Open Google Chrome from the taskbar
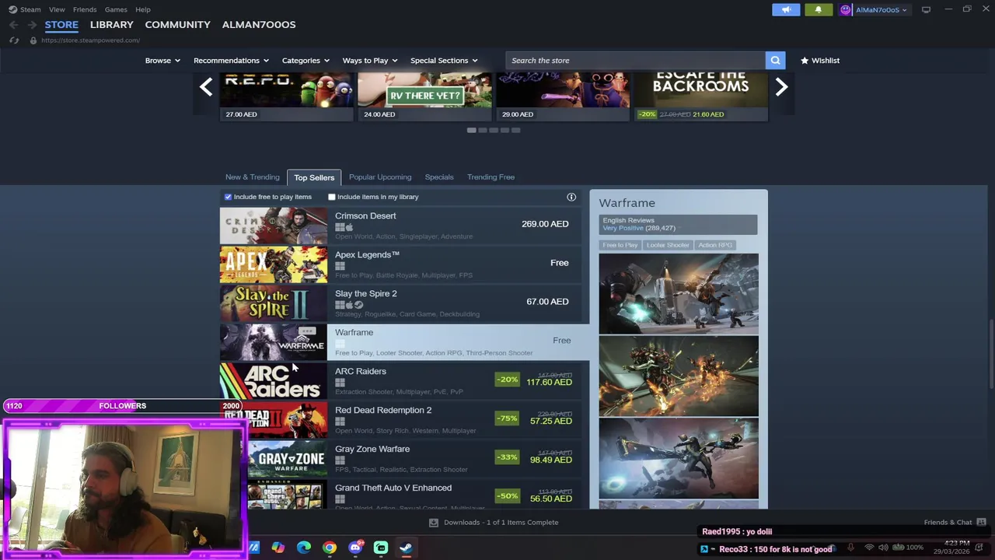 (x=330, y=548)
